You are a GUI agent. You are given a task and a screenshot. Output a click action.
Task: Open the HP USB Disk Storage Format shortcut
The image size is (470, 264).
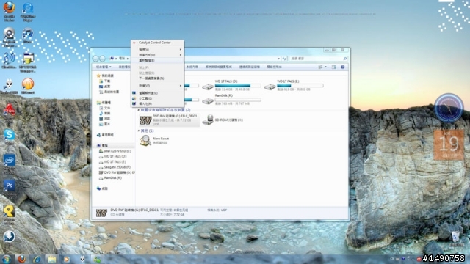pos(28,62)
